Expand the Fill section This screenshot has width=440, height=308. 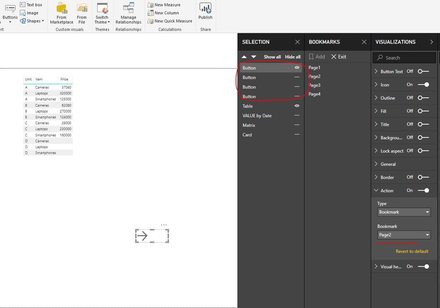376,111
